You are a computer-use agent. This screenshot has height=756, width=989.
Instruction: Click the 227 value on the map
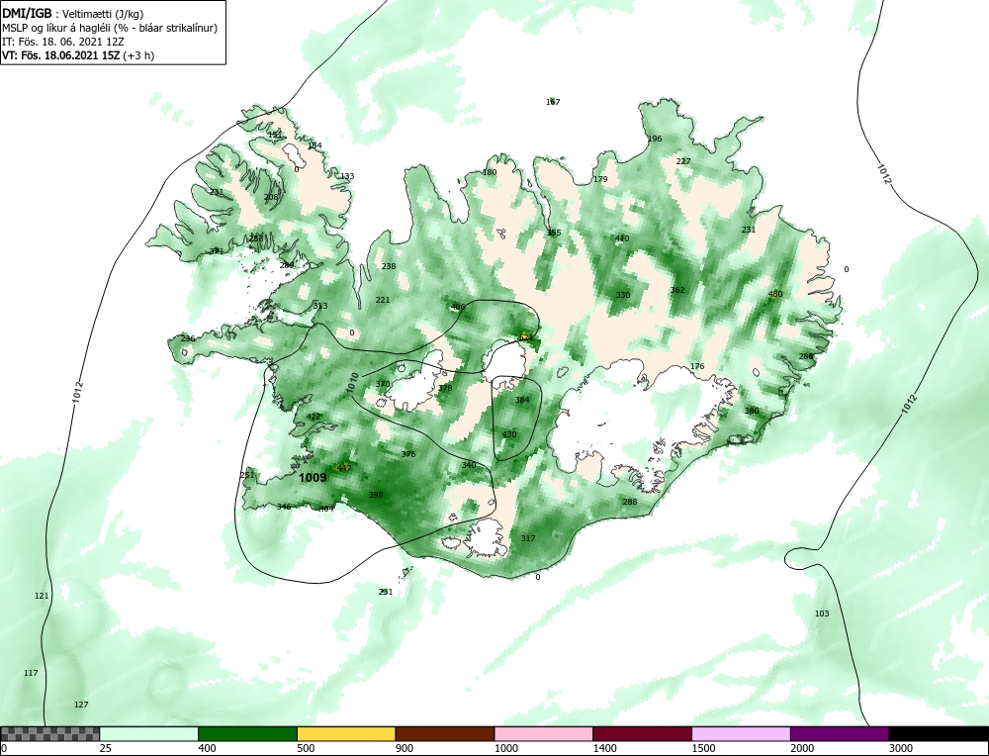683,161
